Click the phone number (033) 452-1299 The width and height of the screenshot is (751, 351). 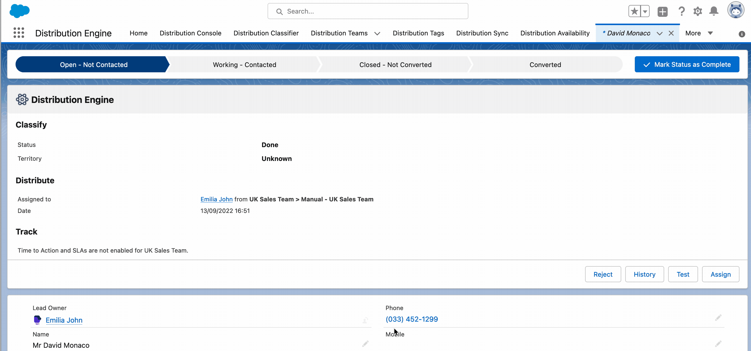(411, 319)
